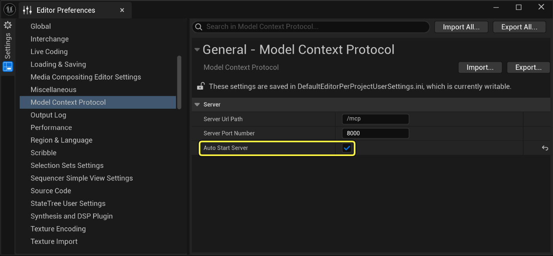The image size is (553, 256).
Task: Click the Server Port Number label
Action: coord(229,133)
